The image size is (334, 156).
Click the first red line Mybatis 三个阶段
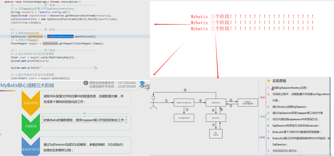coord(252,17)
